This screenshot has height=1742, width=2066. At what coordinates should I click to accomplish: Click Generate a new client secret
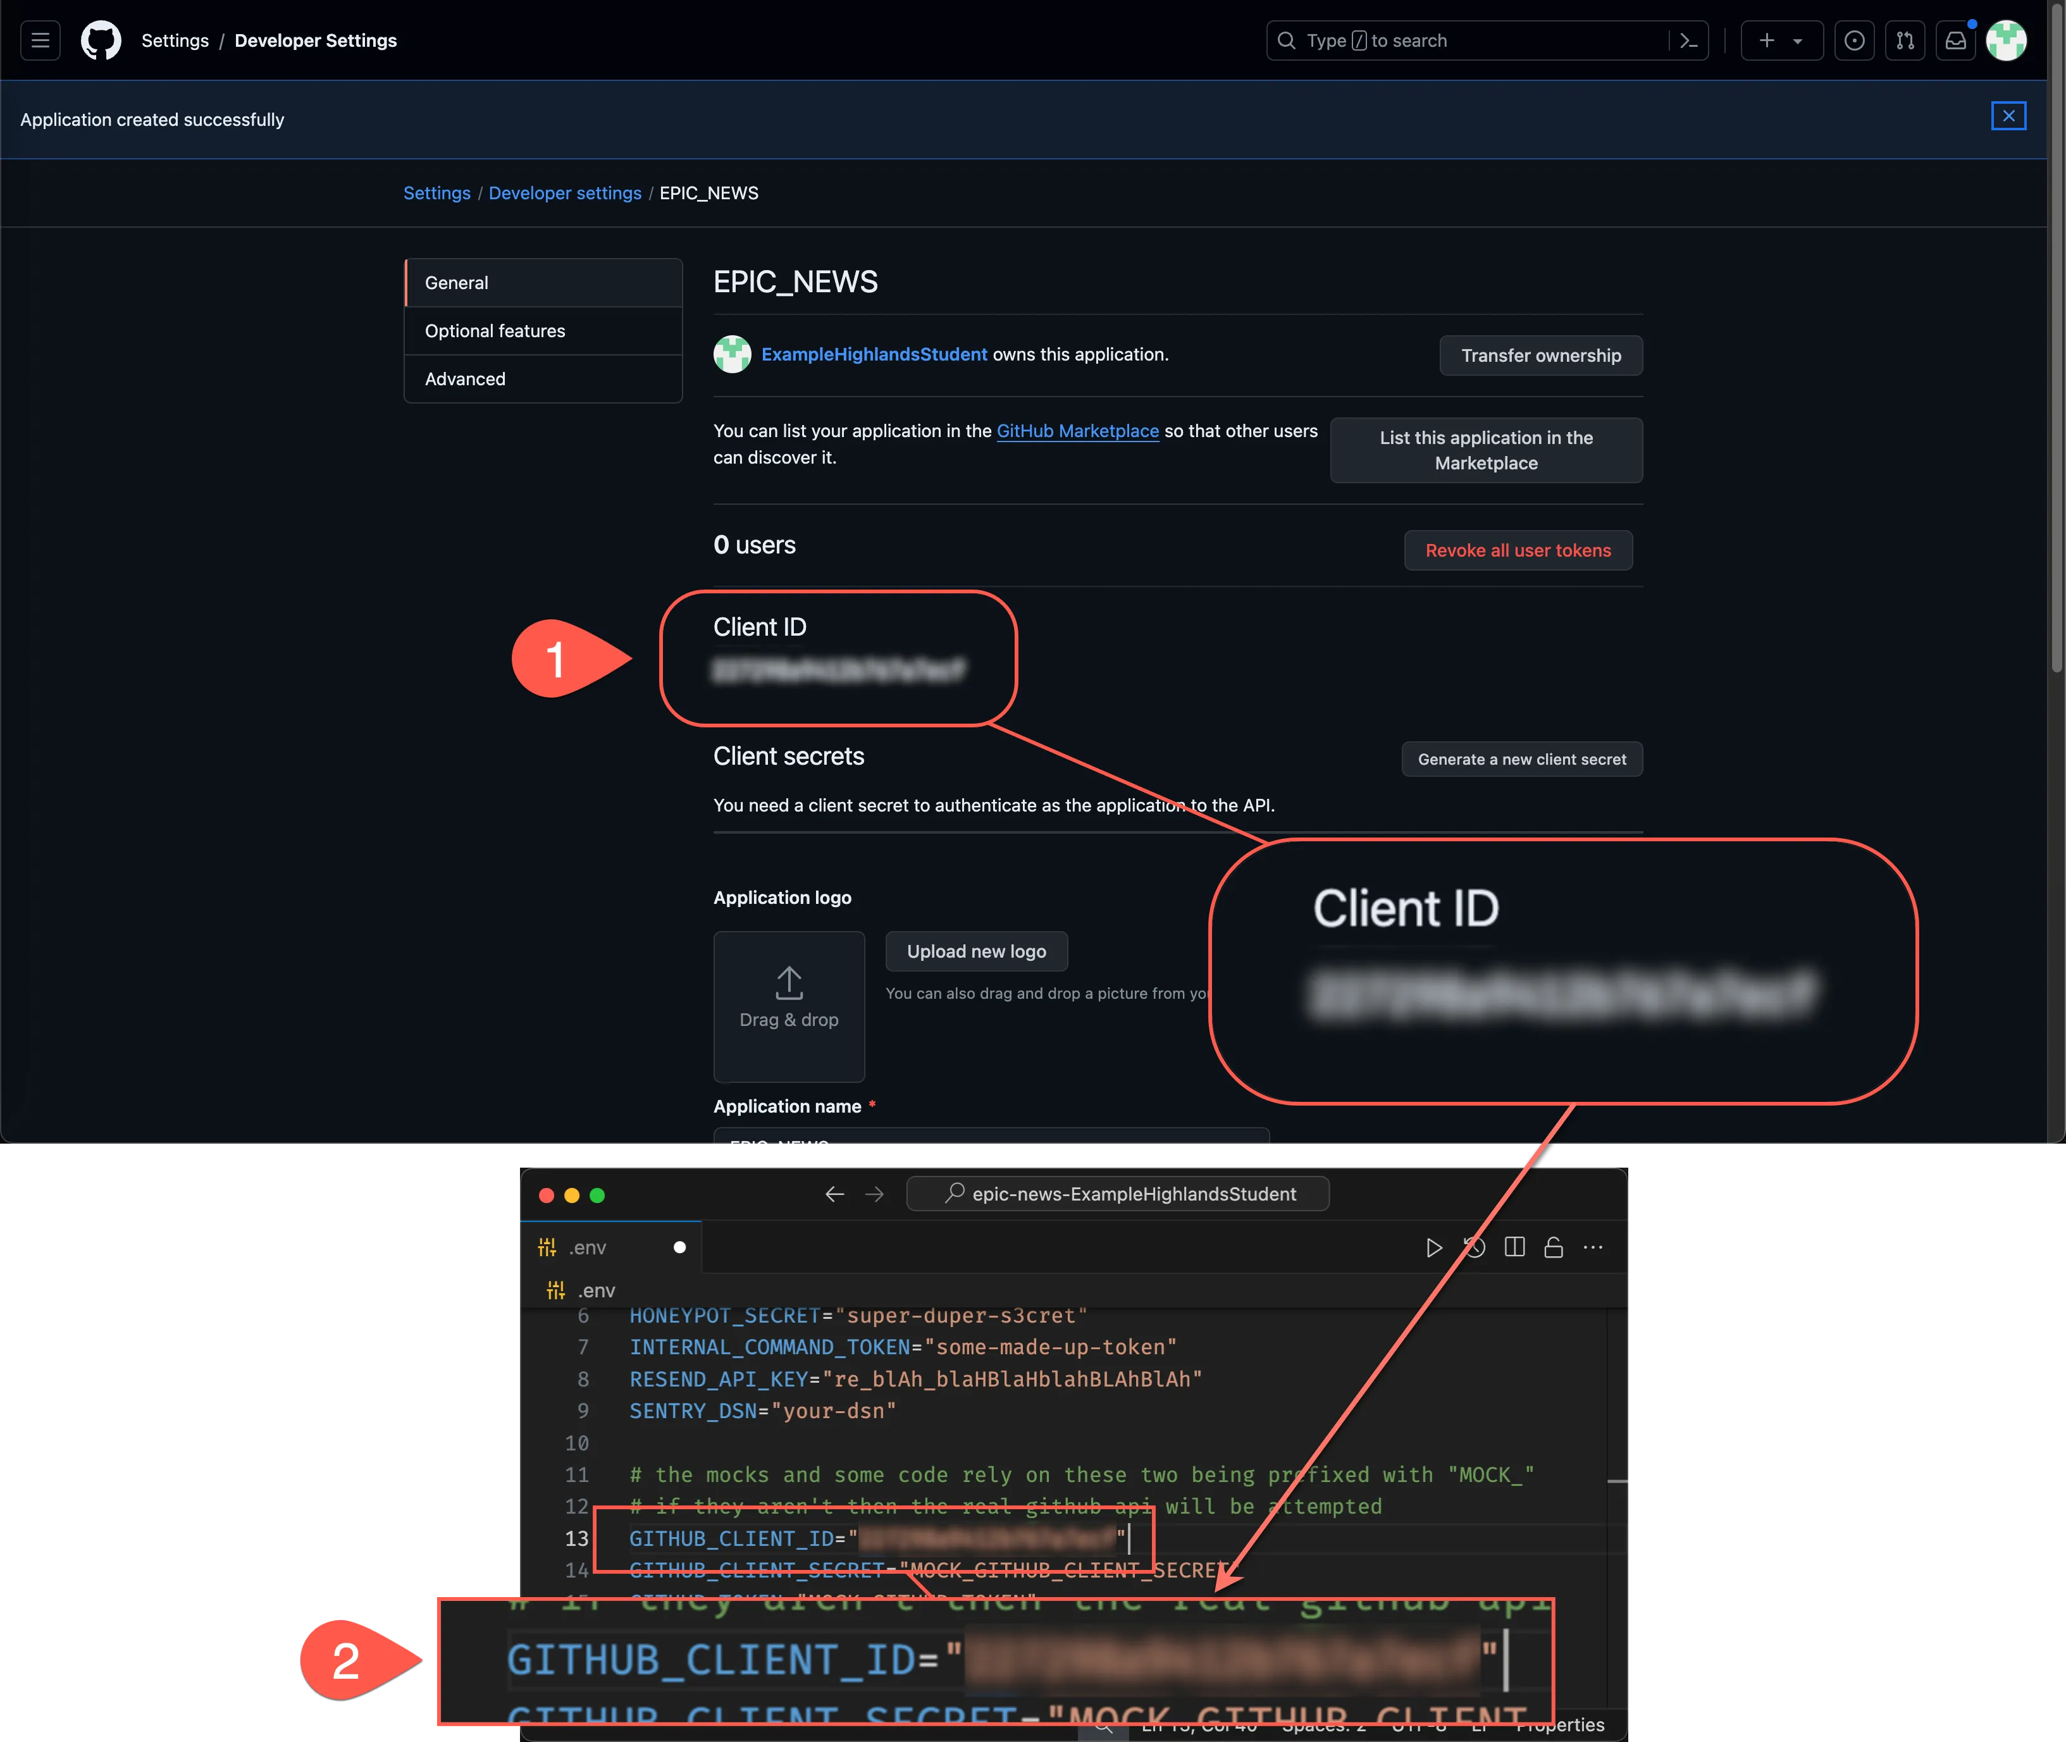point(1522,760)
